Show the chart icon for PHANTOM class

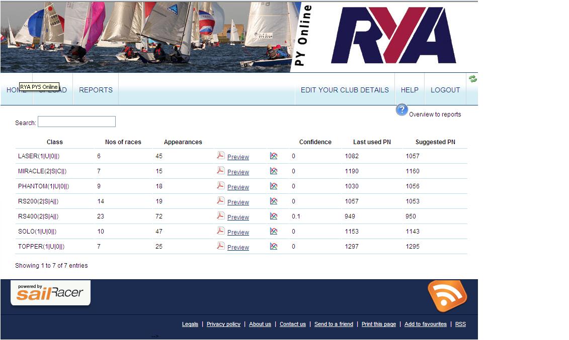[274, 186]
